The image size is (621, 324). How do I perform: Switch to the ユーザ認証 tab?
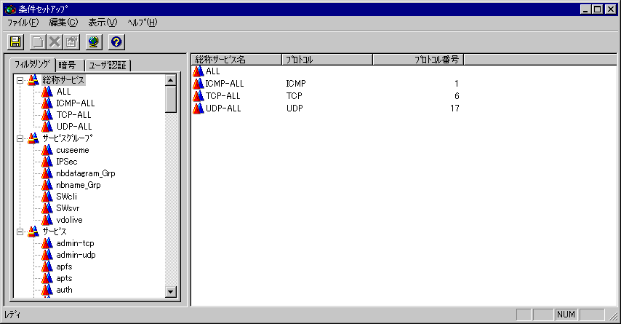click(x=108, y=66)
